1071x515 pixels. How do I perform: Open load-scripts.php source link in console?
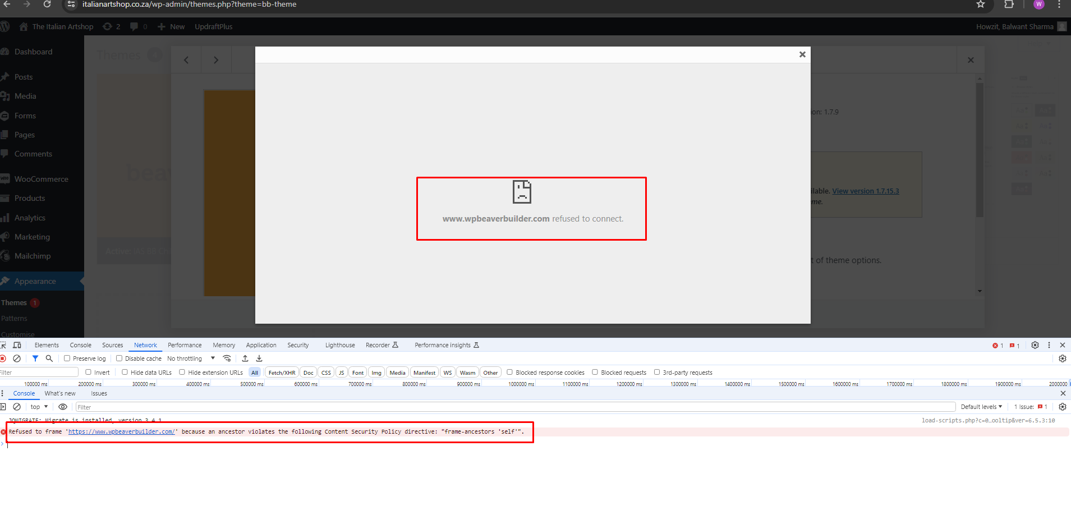988,420
